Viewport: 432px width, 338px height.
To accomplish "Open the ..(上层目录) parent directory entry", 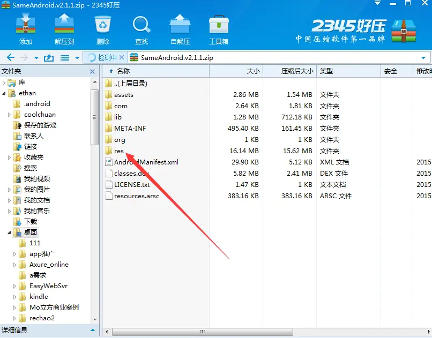I will click(126, 83).
